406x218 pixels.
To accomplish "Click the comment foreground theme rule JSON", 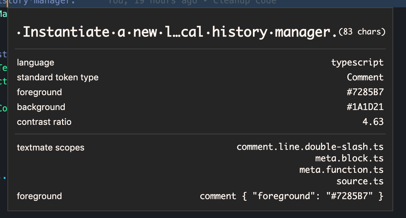I will coord(291,196).
